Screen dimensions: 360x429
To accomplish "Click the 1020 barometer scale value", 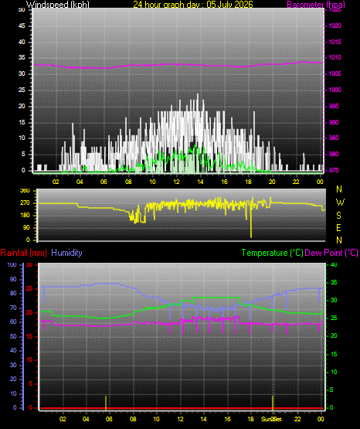I will (335, 26).
